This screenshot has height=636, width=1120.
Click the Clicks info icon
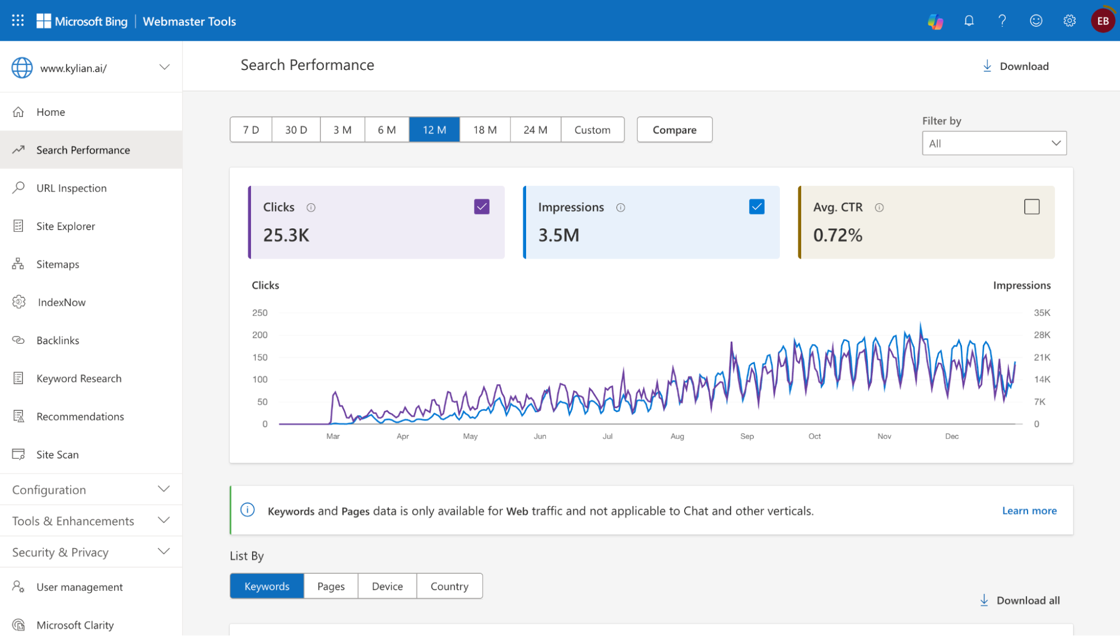311,208
